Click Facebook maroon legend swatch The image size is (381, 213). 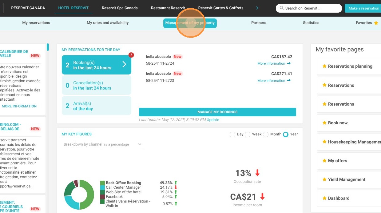point(102,197)
